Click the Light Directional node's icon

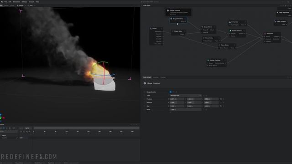coord(277,12)
